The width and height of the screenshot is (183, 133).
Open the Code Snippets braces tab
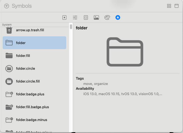pos(86,18)
